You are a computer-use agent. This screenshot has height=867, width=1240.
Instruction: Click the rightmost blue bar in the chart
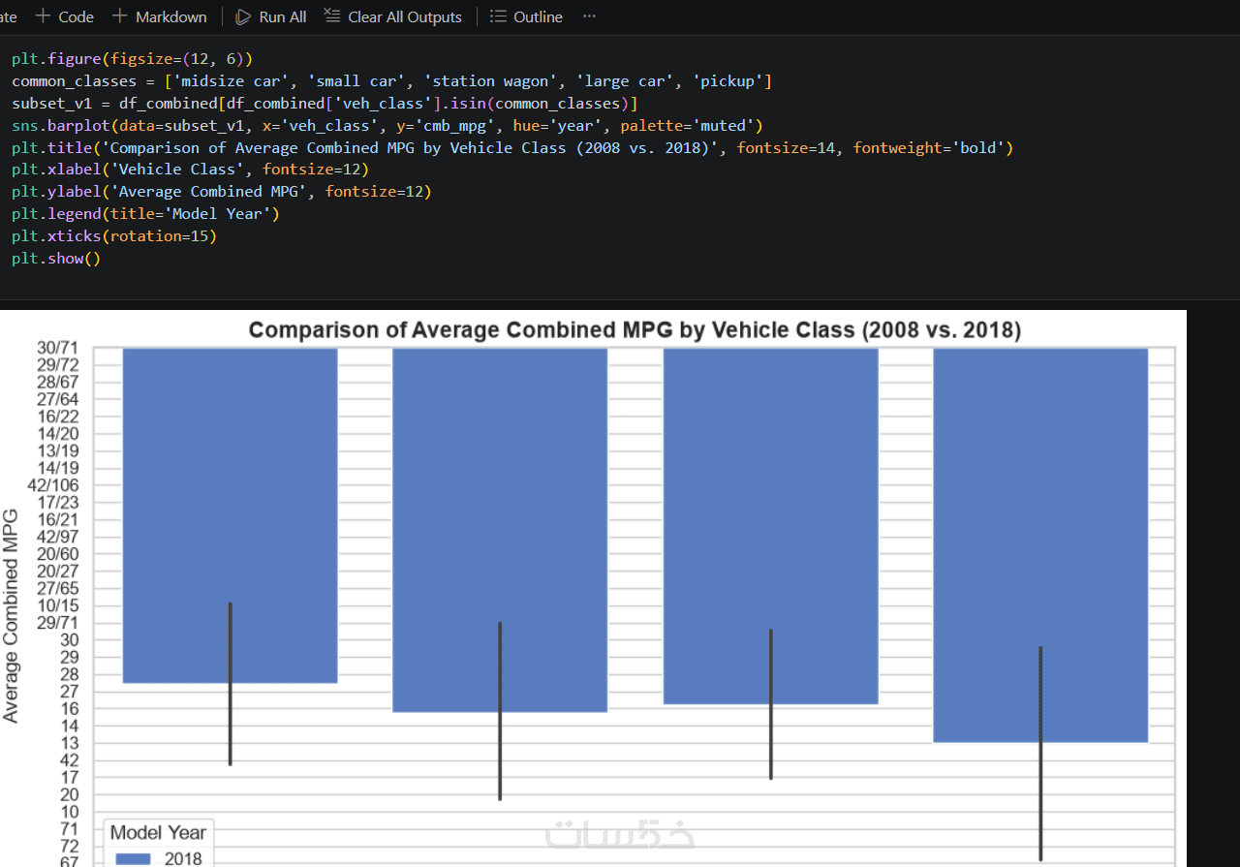coord(1040,545)
